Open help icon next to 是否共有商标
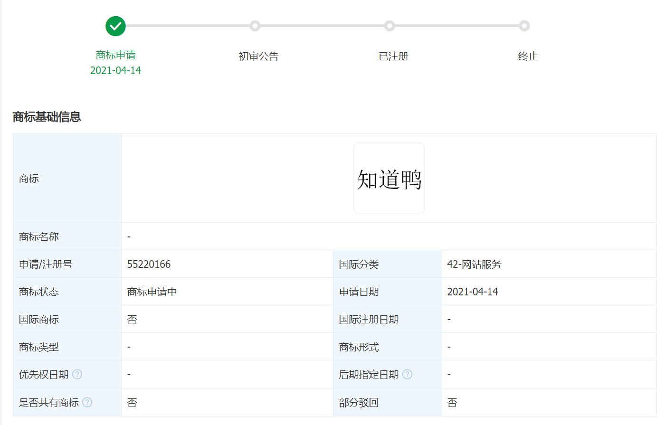665x425 pixels. (87, 402)
